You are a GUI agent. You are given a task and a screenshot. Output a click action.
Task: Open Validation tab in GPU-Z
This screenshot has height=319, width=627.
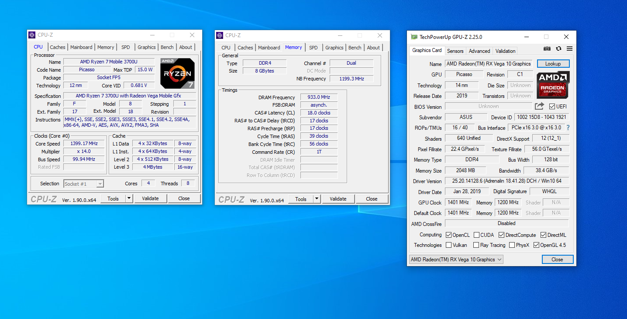pos(506,51)
